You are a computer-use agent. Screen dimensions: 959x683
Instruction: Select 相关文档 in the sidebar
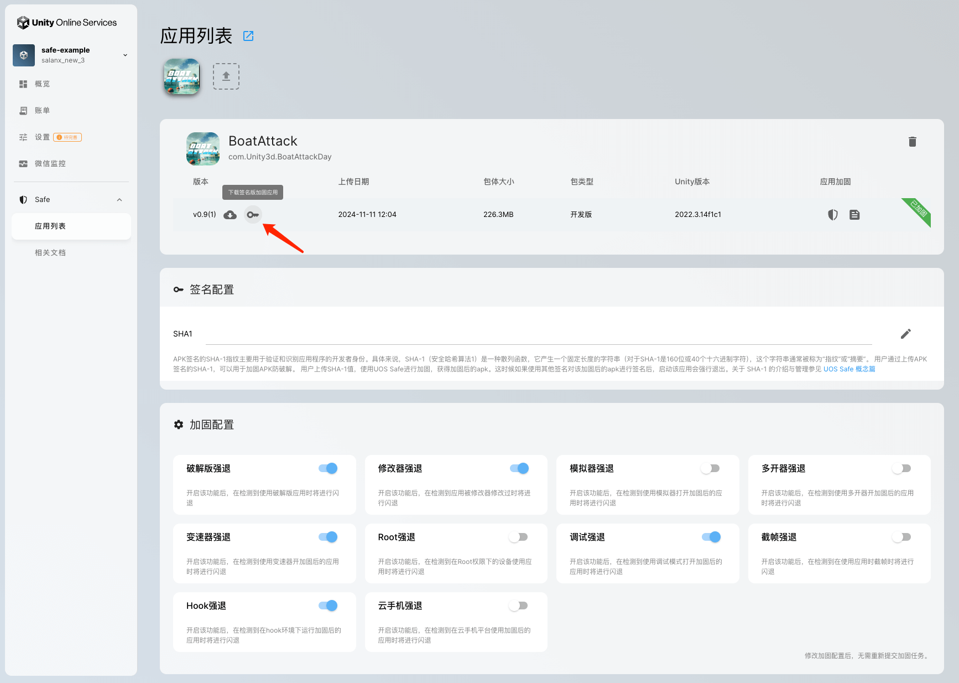(50, 253)
